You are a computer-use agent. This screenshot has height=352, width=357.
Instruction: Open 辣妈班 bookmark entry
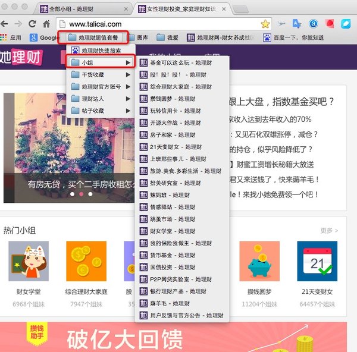click(181, 195)
